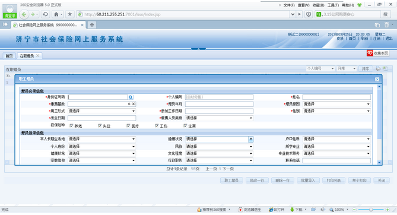Open the 升序 sort order dropdown
Viewport: 397px width, 215px height.
pyautogui.click(x=347, y=68)
